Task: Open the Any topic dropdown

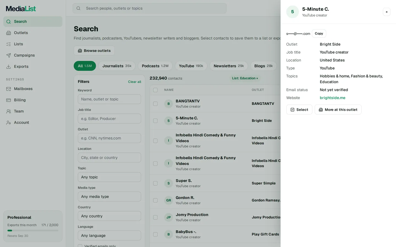Action: [x=109, y=177]
